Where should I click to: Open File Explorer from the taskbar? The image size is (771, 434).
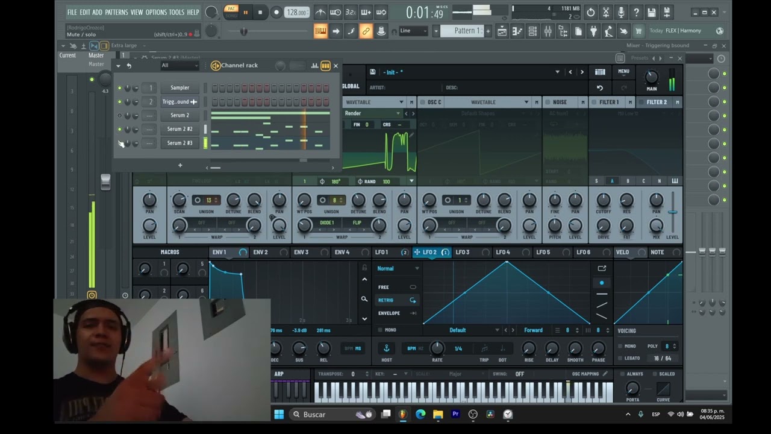tap(438, 414)
